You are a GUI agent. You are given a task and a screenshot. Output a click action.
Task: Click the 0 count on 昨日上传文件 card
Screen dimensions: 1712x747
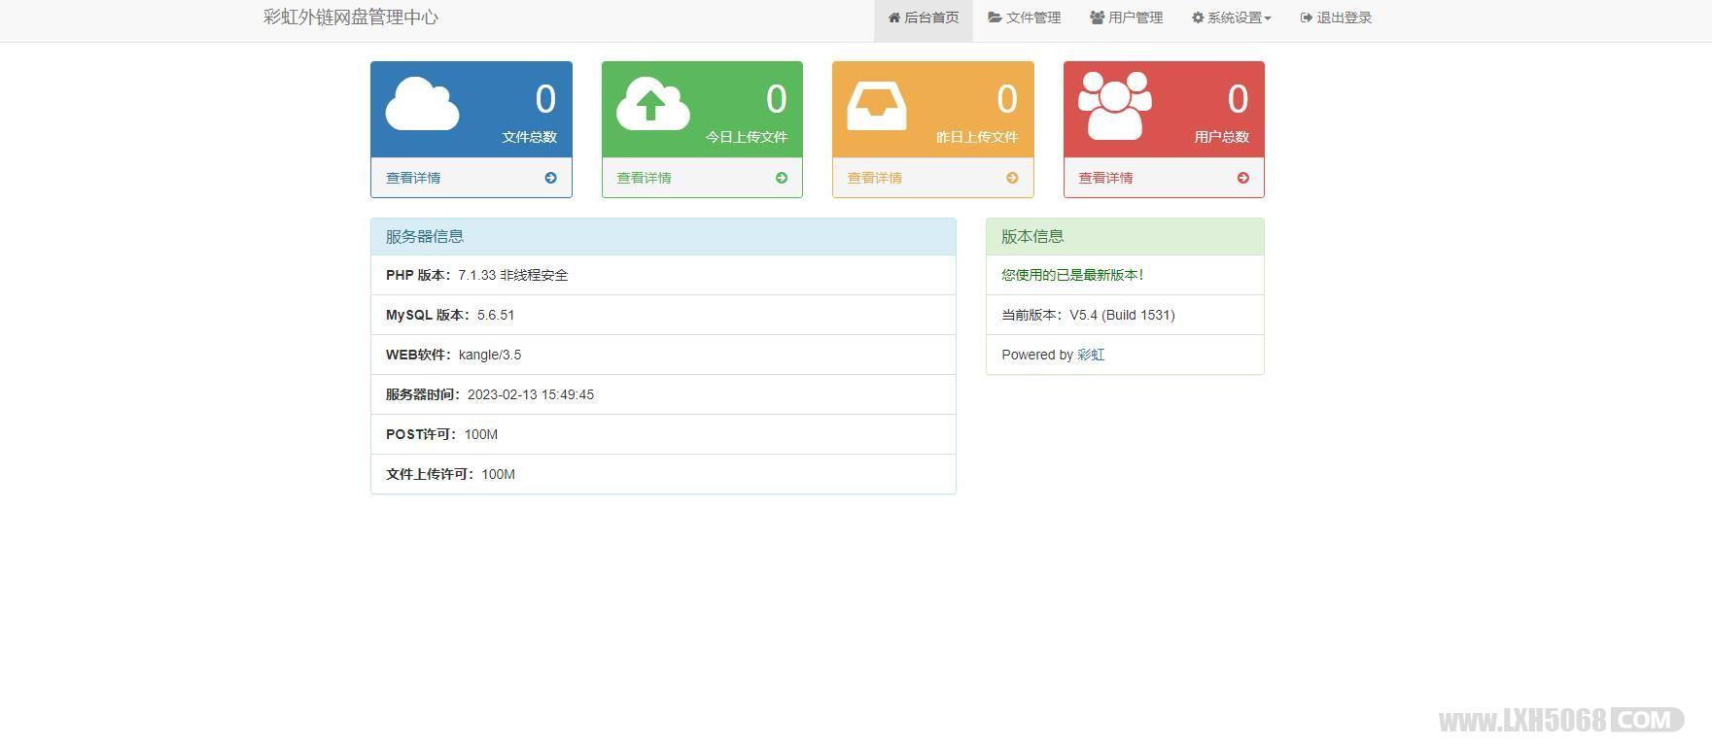click(x=1007, y=99)
